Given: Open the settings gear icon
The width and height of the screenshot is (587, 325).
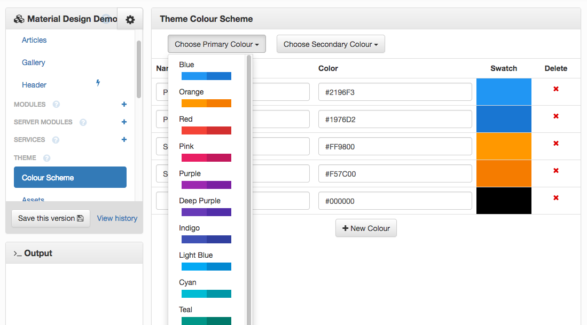Looking at the screenshot, I should [130, 20].
